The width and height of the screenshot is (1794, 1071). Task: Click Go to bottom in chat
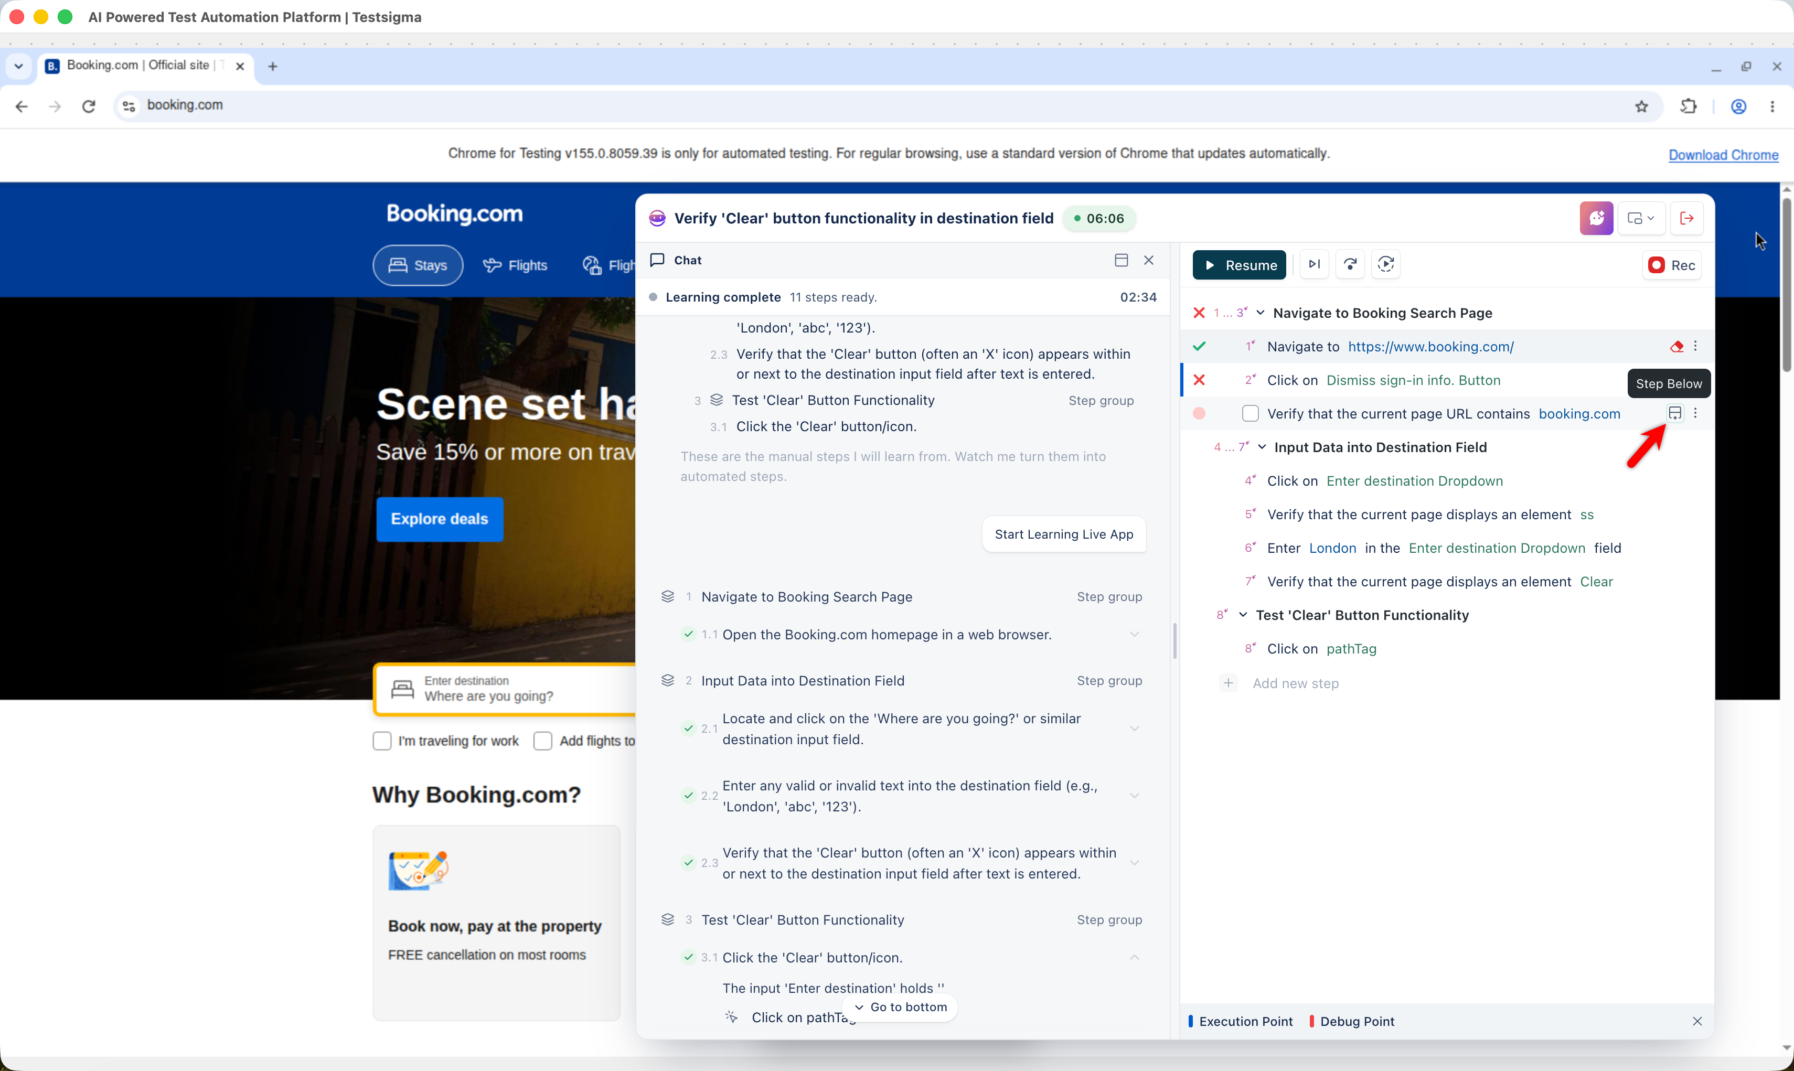click(x=901, y=1007)
